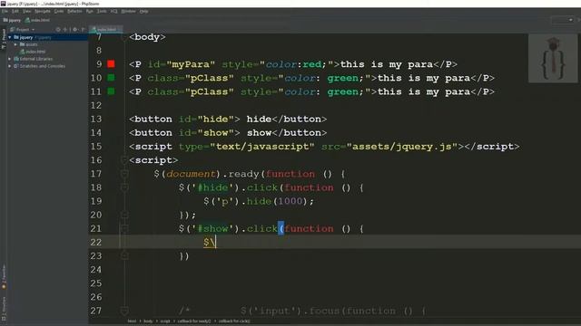Open the Edit menu
Screen dimensions: 581x326
coord(15,12)
